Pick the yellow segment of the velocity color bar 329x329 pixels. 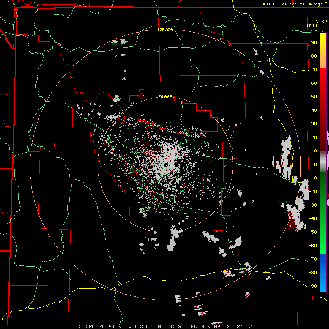tap(323, 50)
